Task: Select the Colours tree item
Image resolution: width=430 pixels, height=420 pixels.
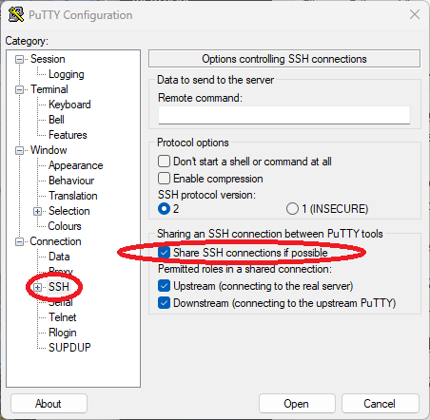Action: click(x=65, y=226)
